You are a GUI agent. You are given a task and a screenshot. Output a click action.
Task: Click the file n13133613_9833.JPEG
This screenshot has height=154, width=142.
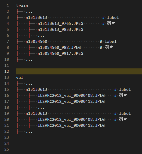[60, 29]
